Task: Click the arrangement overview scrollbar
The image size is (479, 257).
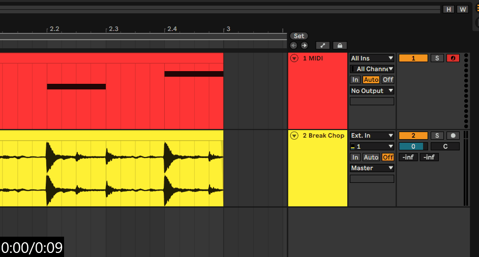Action: tap(220, 10)
